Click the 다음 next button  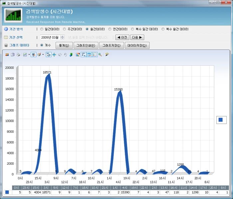coord(137,37)
